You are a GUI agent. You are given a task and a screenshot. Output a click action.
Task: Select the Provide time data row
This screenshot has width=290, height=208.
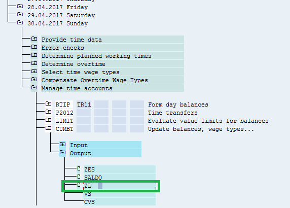113,40
